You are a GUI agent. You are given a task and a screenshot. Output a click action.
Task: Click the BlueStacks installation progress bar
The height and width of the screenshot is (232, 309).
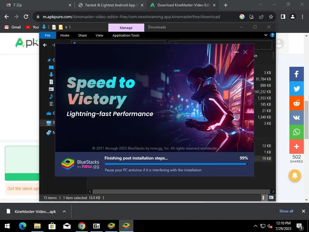pos(176,164)
